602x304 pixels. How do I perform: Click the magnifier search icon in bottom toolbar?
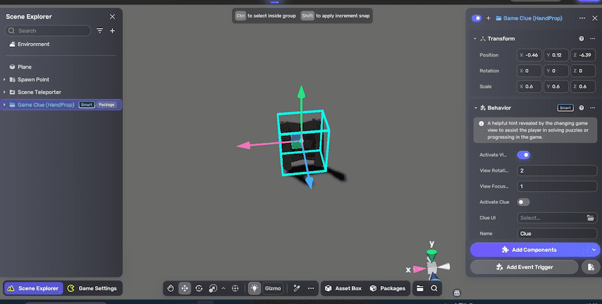coord(434,289)
